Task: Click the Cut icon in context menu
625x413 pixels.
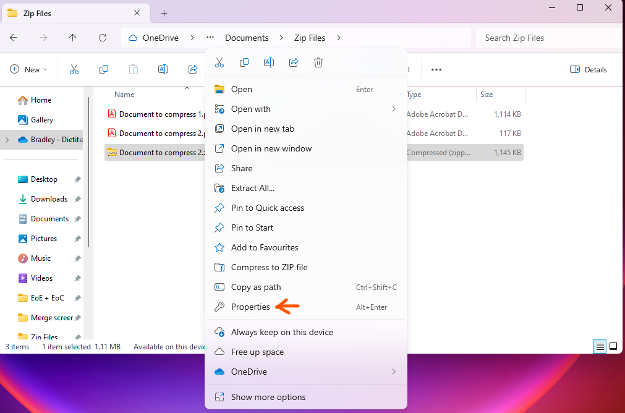Action: (219, 62)
